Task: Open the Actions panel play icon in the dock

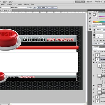Action: pyautogui.click(x=90, y=21)
